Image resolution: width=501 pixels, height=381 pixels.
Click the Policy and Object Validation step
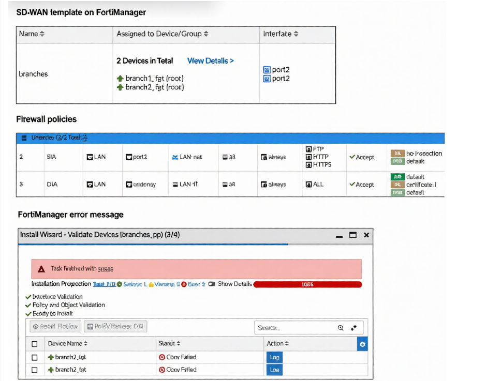click(65, 305)
